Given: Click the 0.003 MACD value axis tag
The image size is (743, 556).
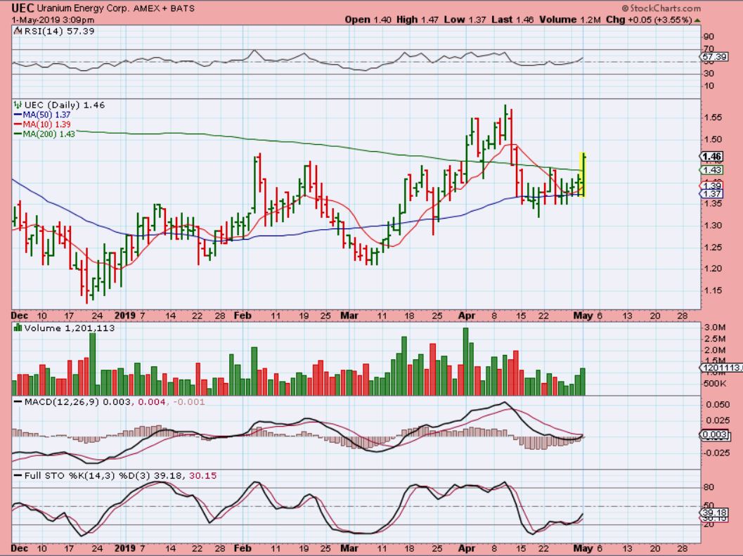Looking at the screenshot, I should 713,434.
